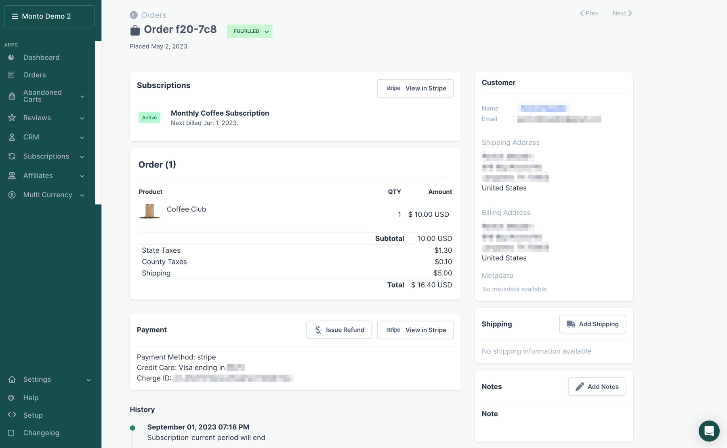Viewport: 727px width, 448px height.
Task: Click the Affiliates people icon
Action: click(12, 175)
